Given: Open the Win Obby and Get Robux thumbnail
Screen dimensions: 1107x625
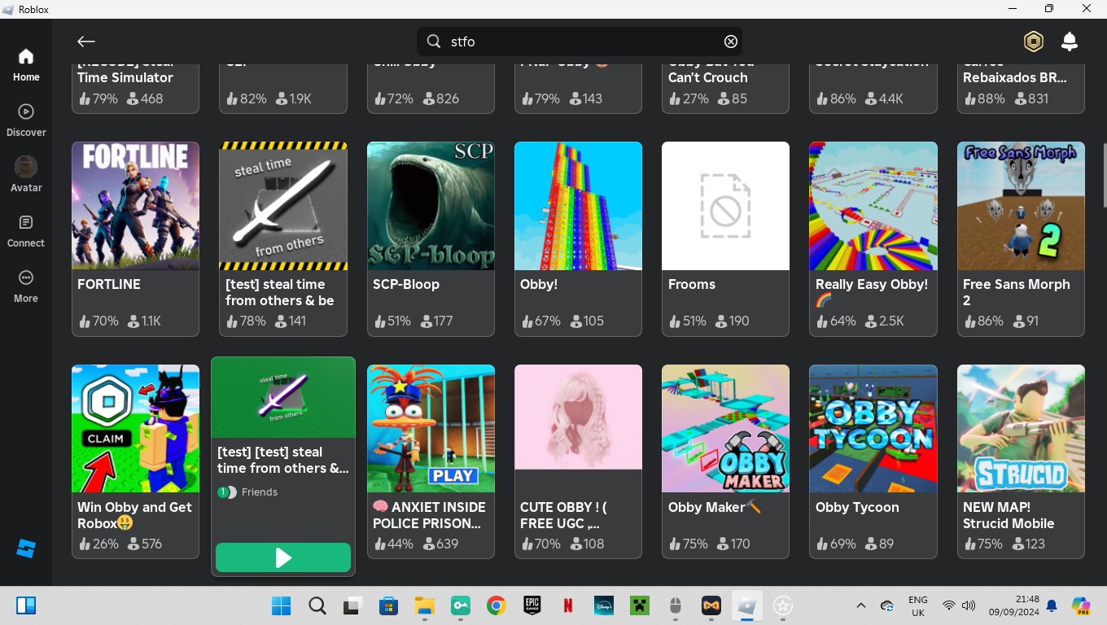Looking at the screenshot, I should pos(135,428).
